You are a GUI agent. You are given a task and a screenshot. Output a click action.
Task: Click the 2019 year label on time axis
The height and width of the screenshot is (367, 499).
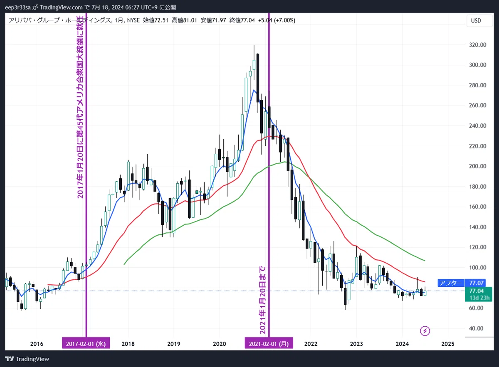point(174,344)
